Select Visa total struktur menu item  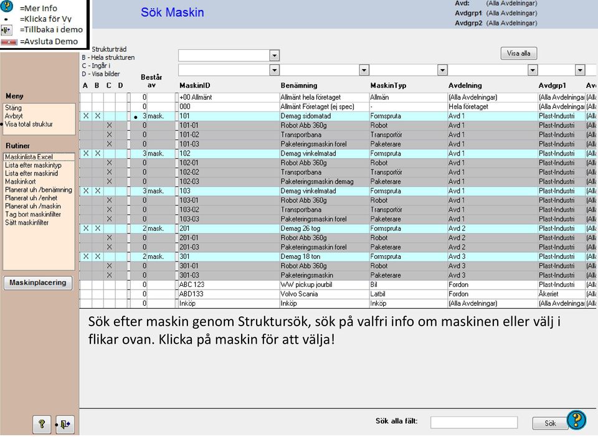pos(29,125)
